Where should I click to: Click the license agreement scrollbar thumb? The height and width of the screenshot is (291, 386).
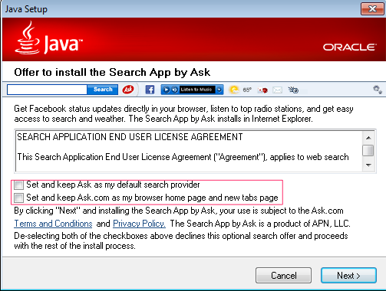[368, 150]
